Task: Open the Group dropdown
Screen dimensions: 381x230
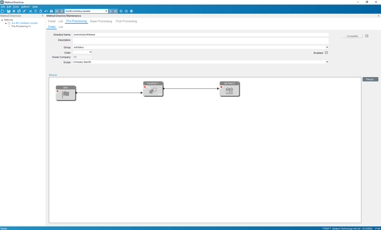Action: [x=326, y=47]
